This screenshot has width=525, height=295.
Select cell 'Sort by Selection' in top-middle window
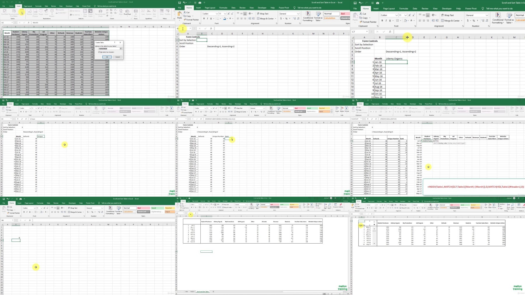(188, 40)
